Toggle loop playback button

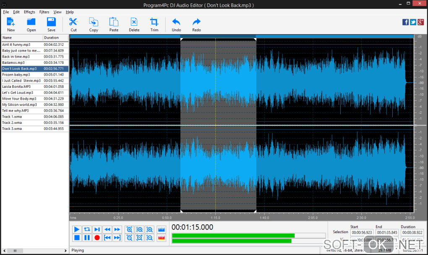point(87,229)
